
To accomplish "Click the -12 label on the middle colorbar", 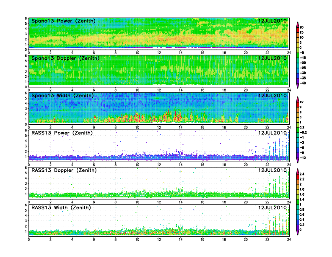I will 303,158.
